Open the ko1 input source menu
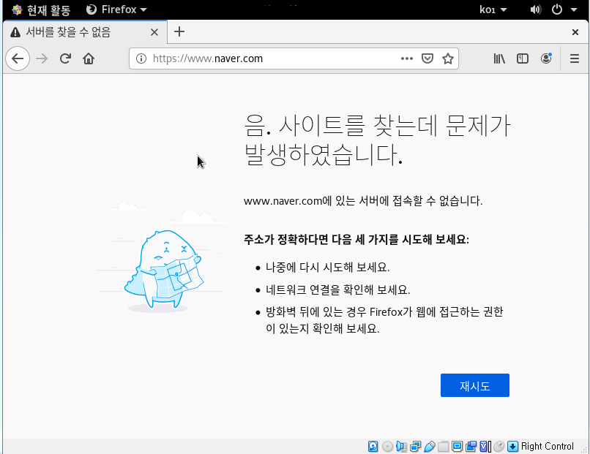This screenshot has height=454, width=590. coord(493,10)
